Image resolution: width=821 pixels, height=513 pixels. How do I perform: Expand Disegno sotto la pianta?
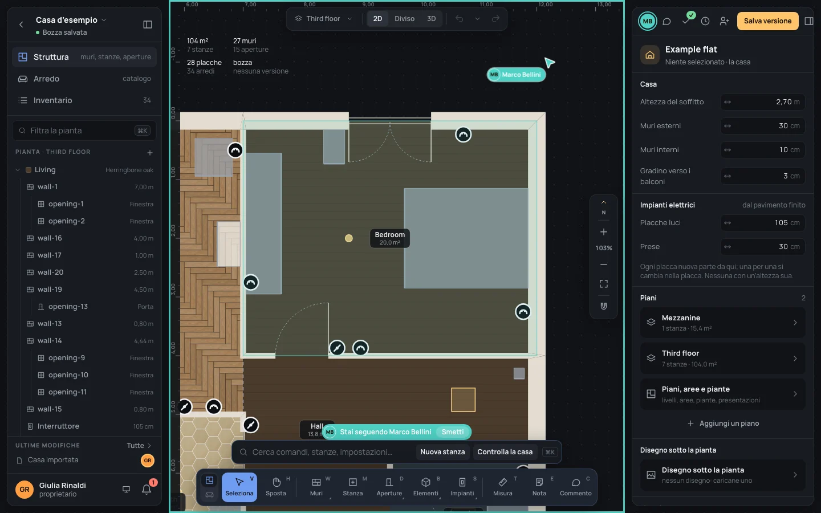click(x=722, y=475)
